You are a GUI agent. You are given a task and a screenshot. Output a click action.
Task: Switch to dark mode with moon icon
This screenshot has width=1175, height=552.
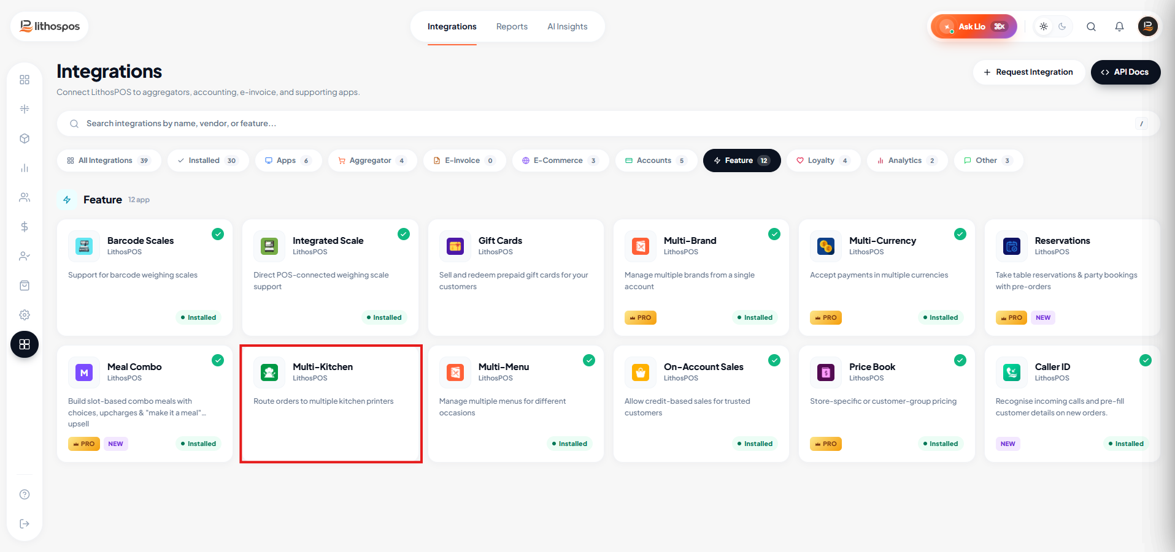tap(1062, 26)
